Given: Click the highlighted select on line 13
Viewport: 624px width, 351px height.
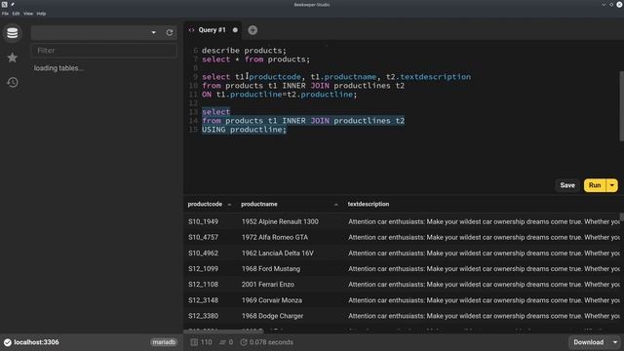Looking at the screenshot, I should tap(215, 112).
